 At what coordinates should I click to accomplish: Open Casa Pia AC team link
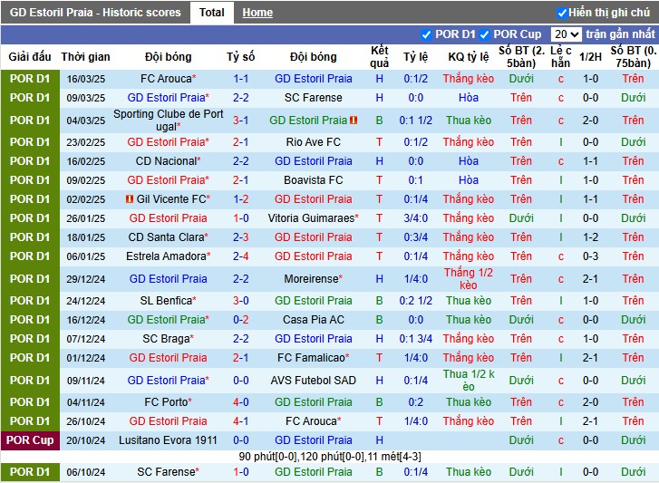coord(313,320)
